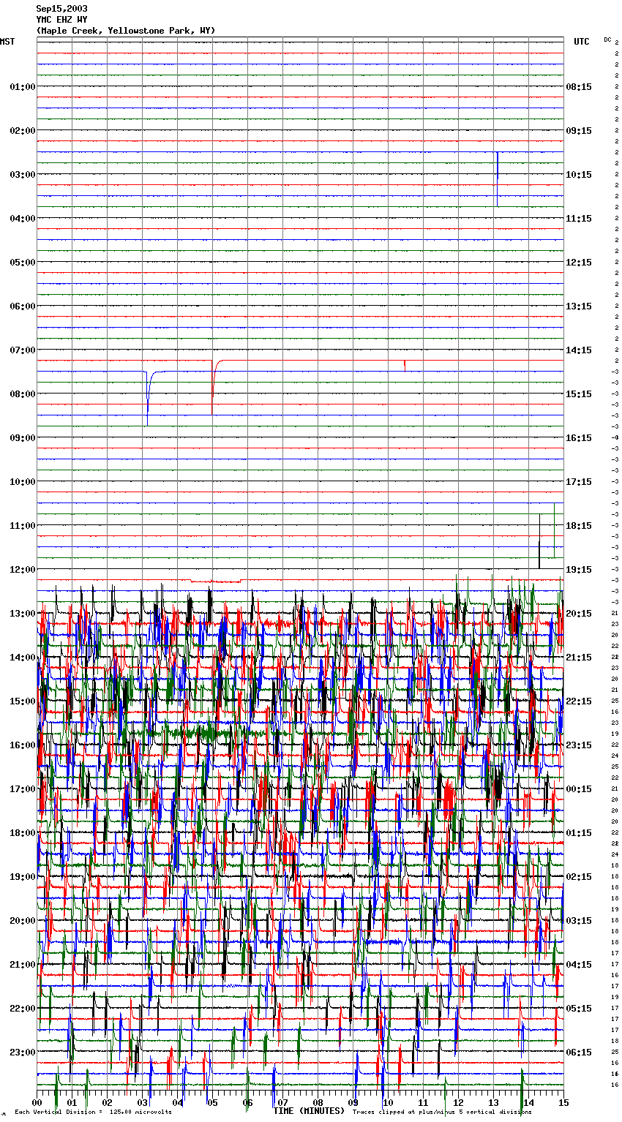Click the 14:15 UTC time label
The width and height of the screenshot is (622, 1122).
point(579,350)
